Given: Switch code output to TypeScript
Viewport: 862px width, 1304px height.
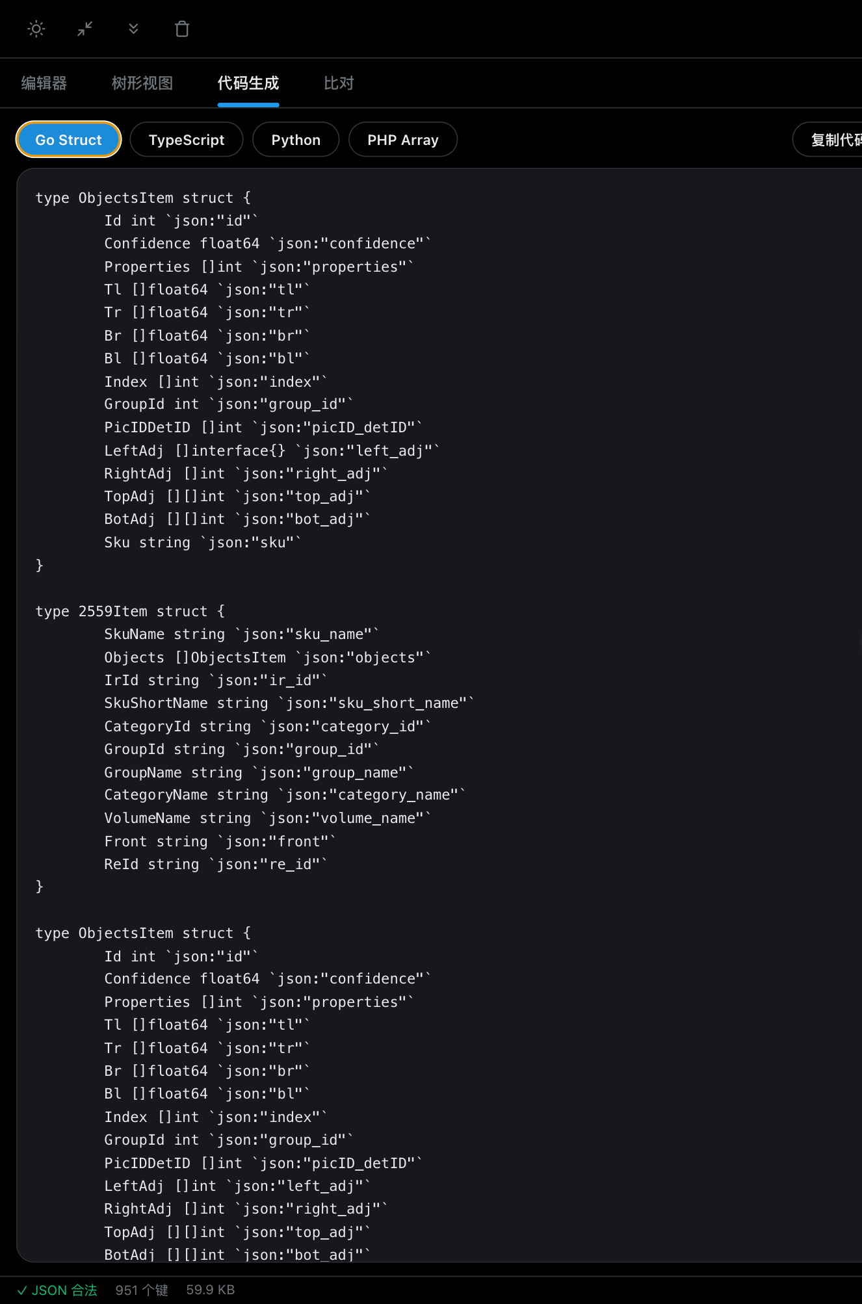Looking at the screenshot, I should [x=187, y=140].
